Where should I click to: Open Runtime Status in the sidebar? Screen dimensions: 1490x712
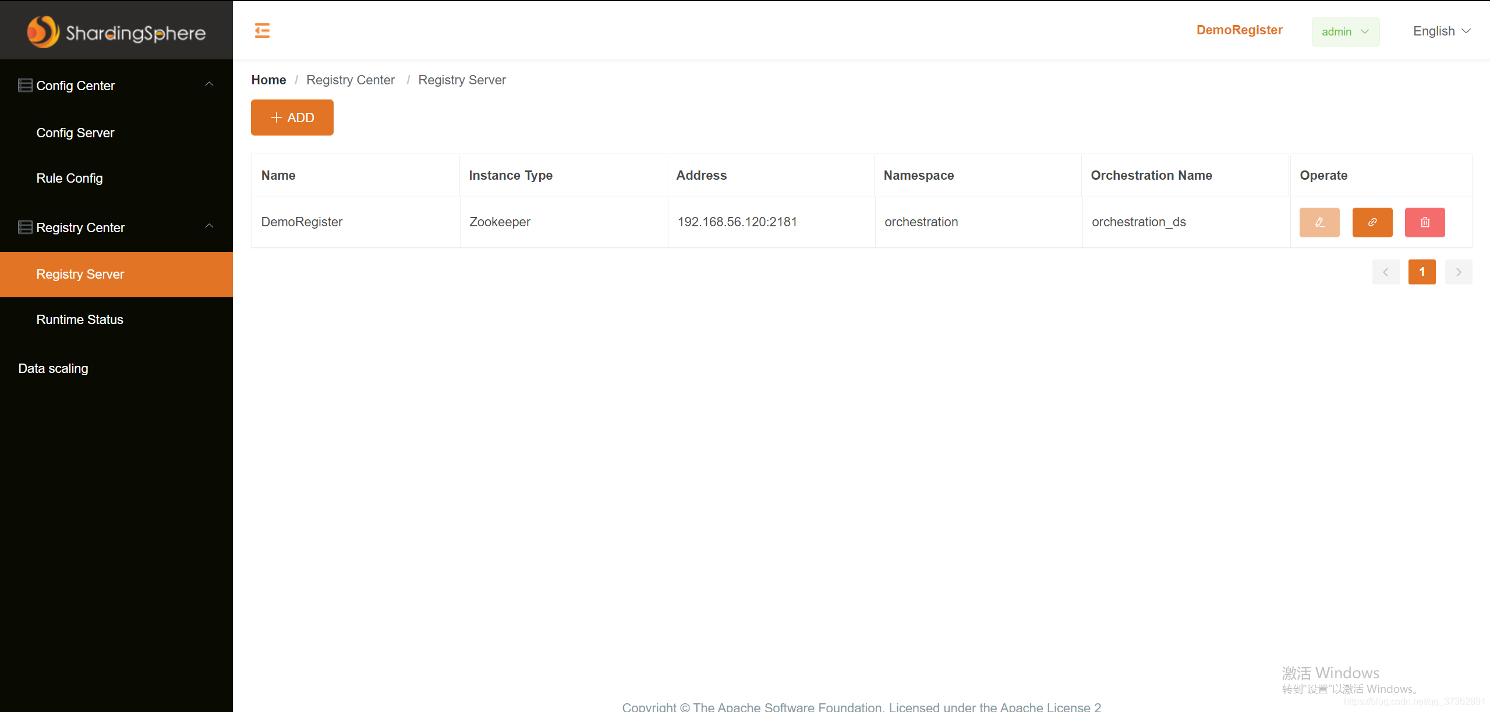point(80,320)
